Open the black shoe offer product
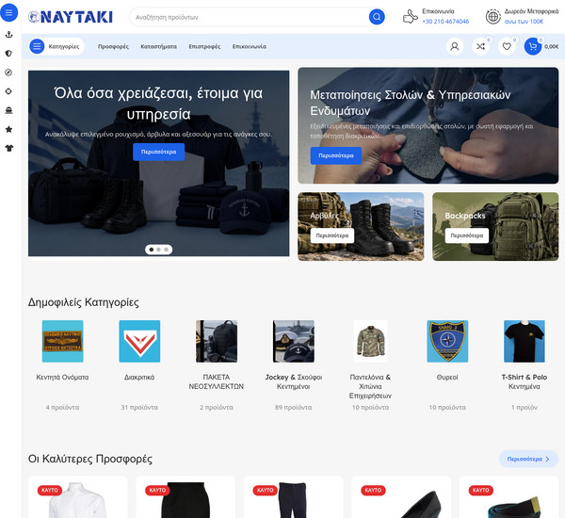 pyautogui.click(x=401, y=499)
